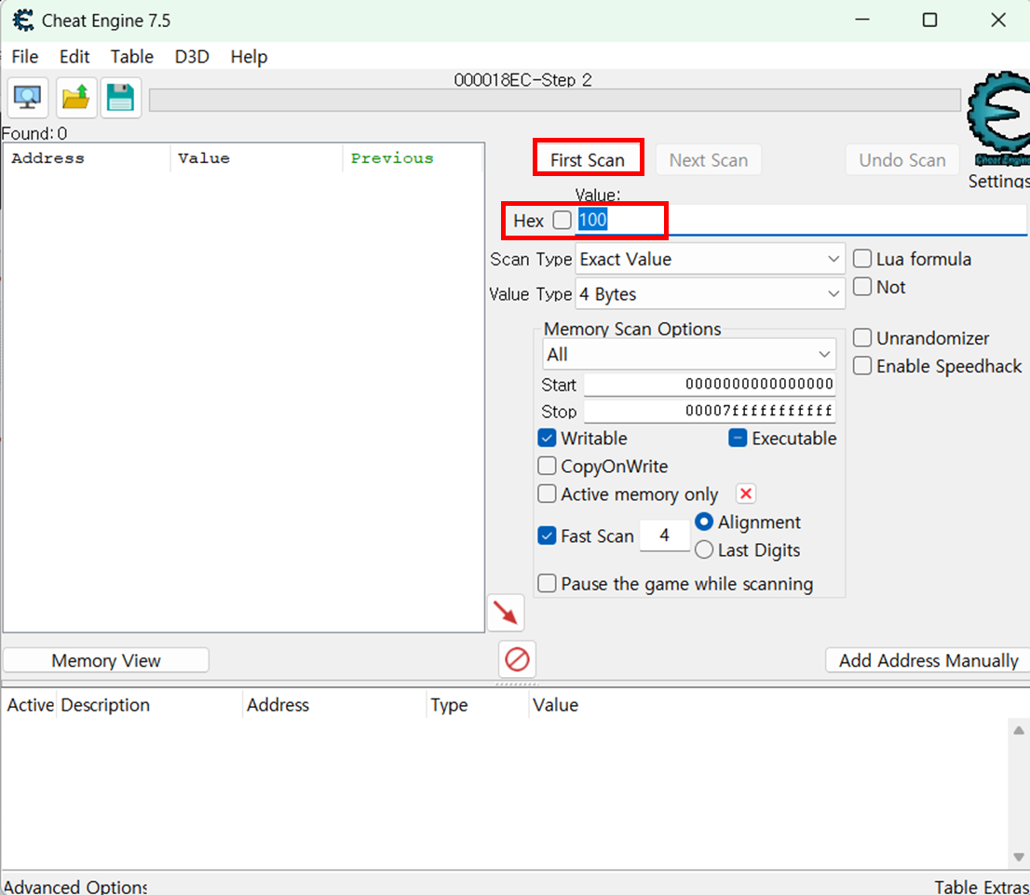This screenshot has width=1030, height=895.
Task: Click the red X next to Active memory only
Action: [746, 494]
